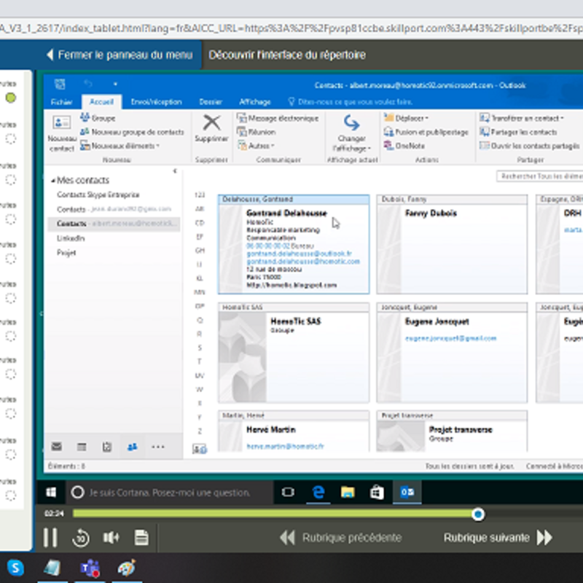Click gontrand.delahousse@outlook.fr email link
Viewport: 583px width, 583px height.
300,254
